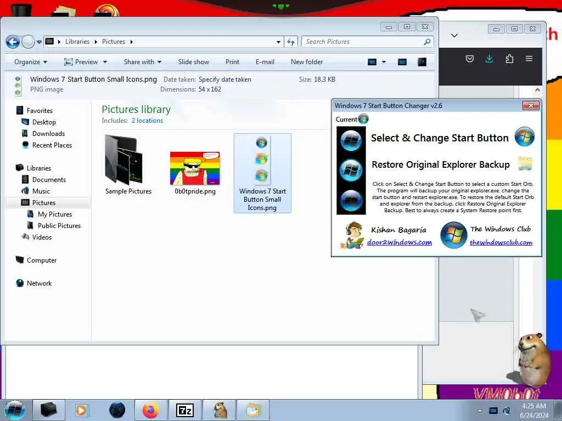
Task: Click the folder icon beside Restore Backup
Action: point(525,163)
